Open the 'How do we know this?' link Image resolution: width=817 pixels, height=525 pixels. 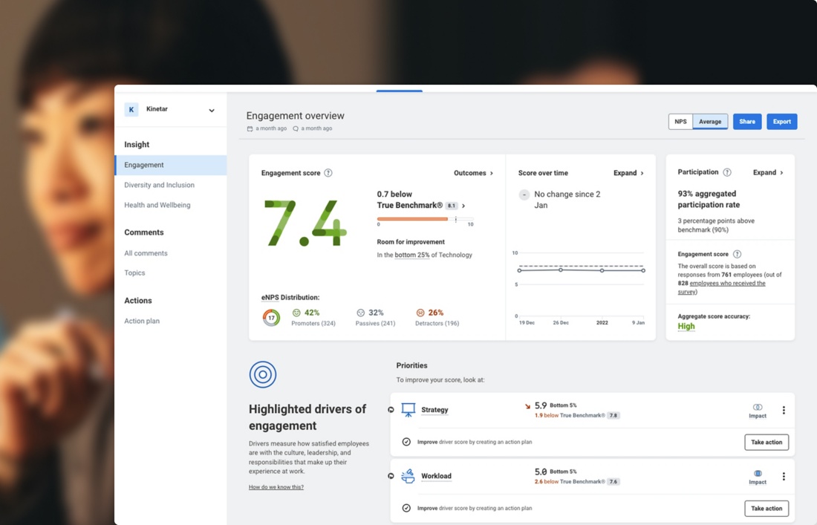click(276, 487)
